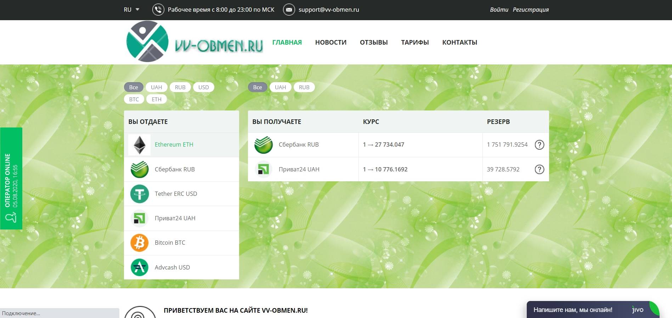Open the ТАРИФЫ menu item

coord(415,42)
